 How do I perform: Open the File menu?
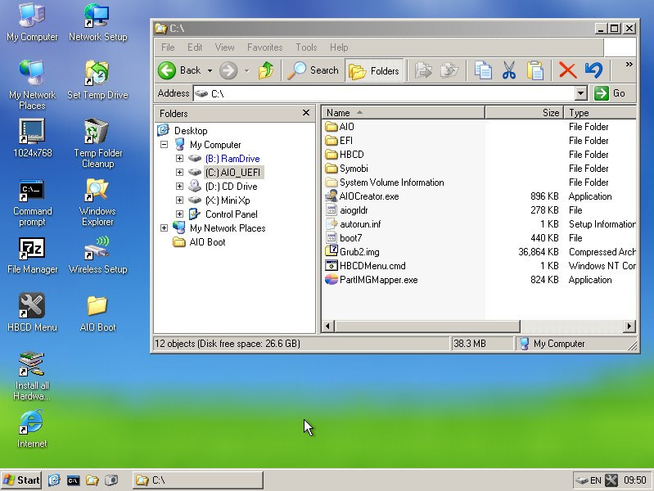168,47
